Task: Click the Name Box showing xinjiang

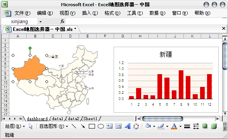Action: pyautogui.click(x=19, y=22)
